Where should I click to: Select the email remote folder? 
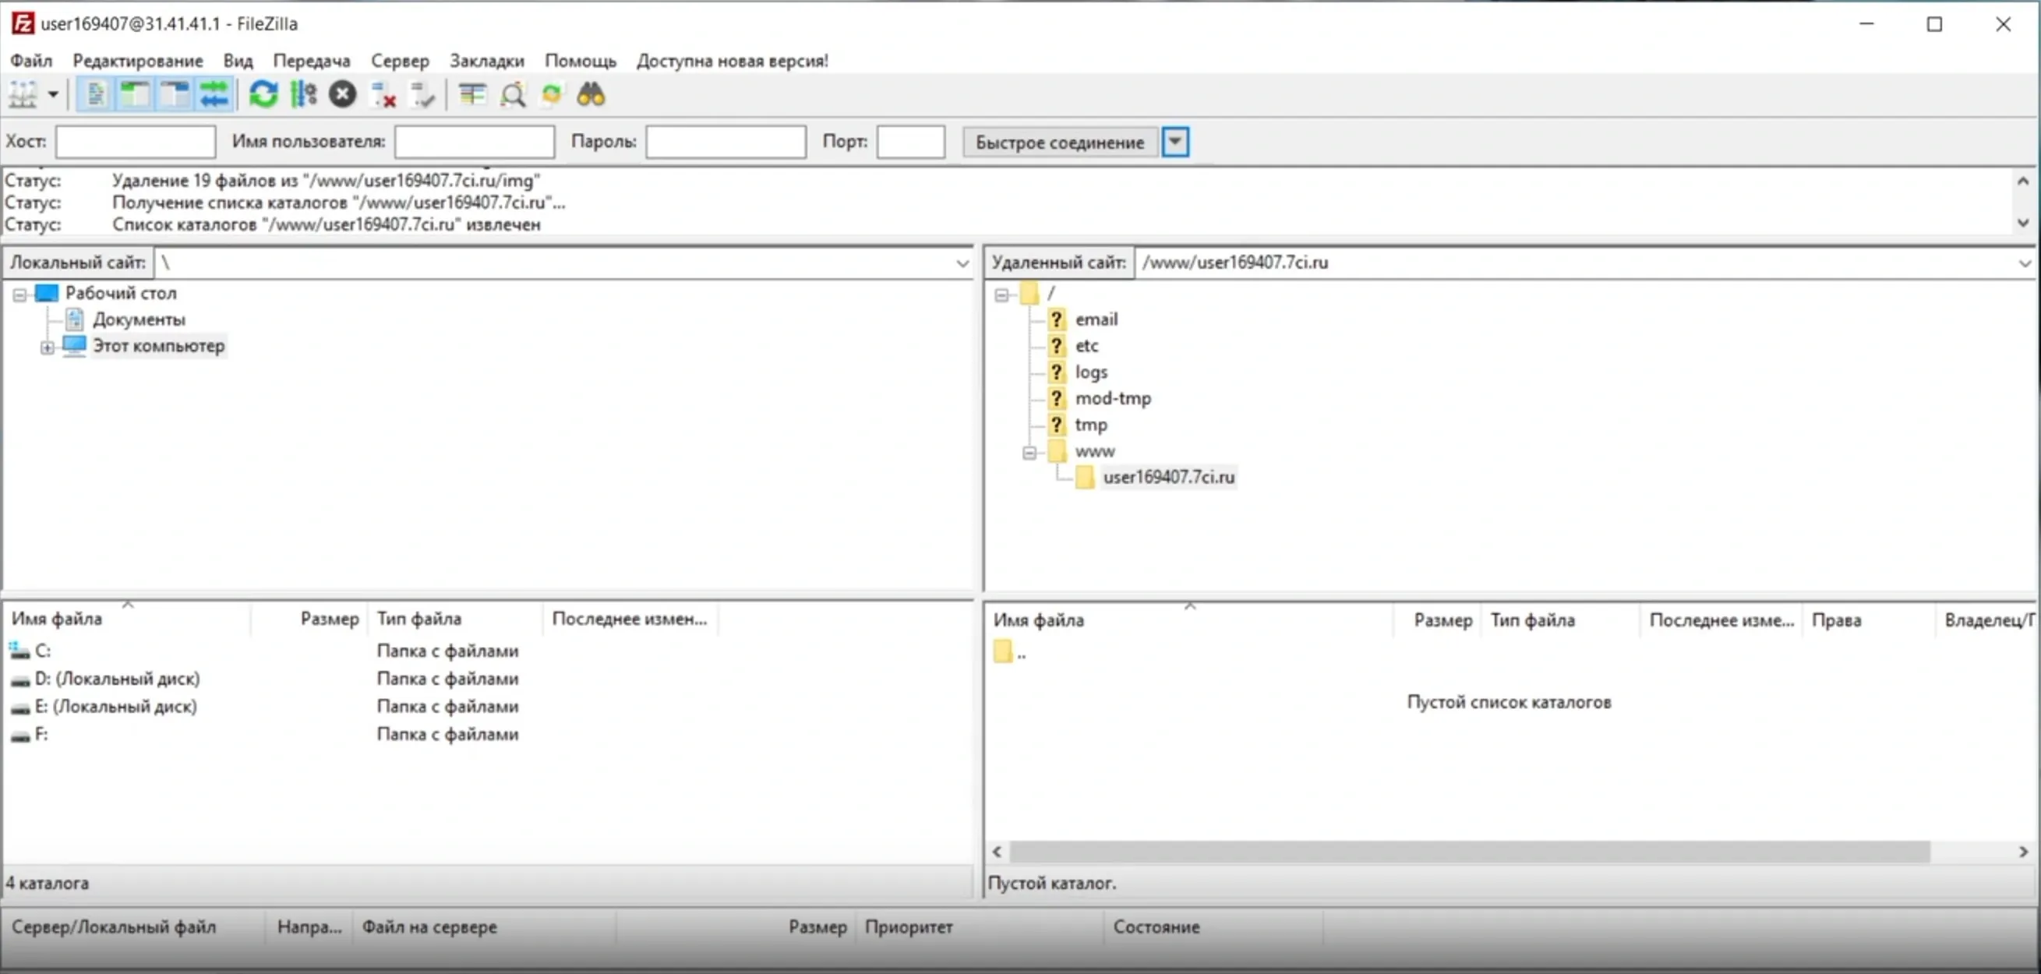pos(1096,319)
